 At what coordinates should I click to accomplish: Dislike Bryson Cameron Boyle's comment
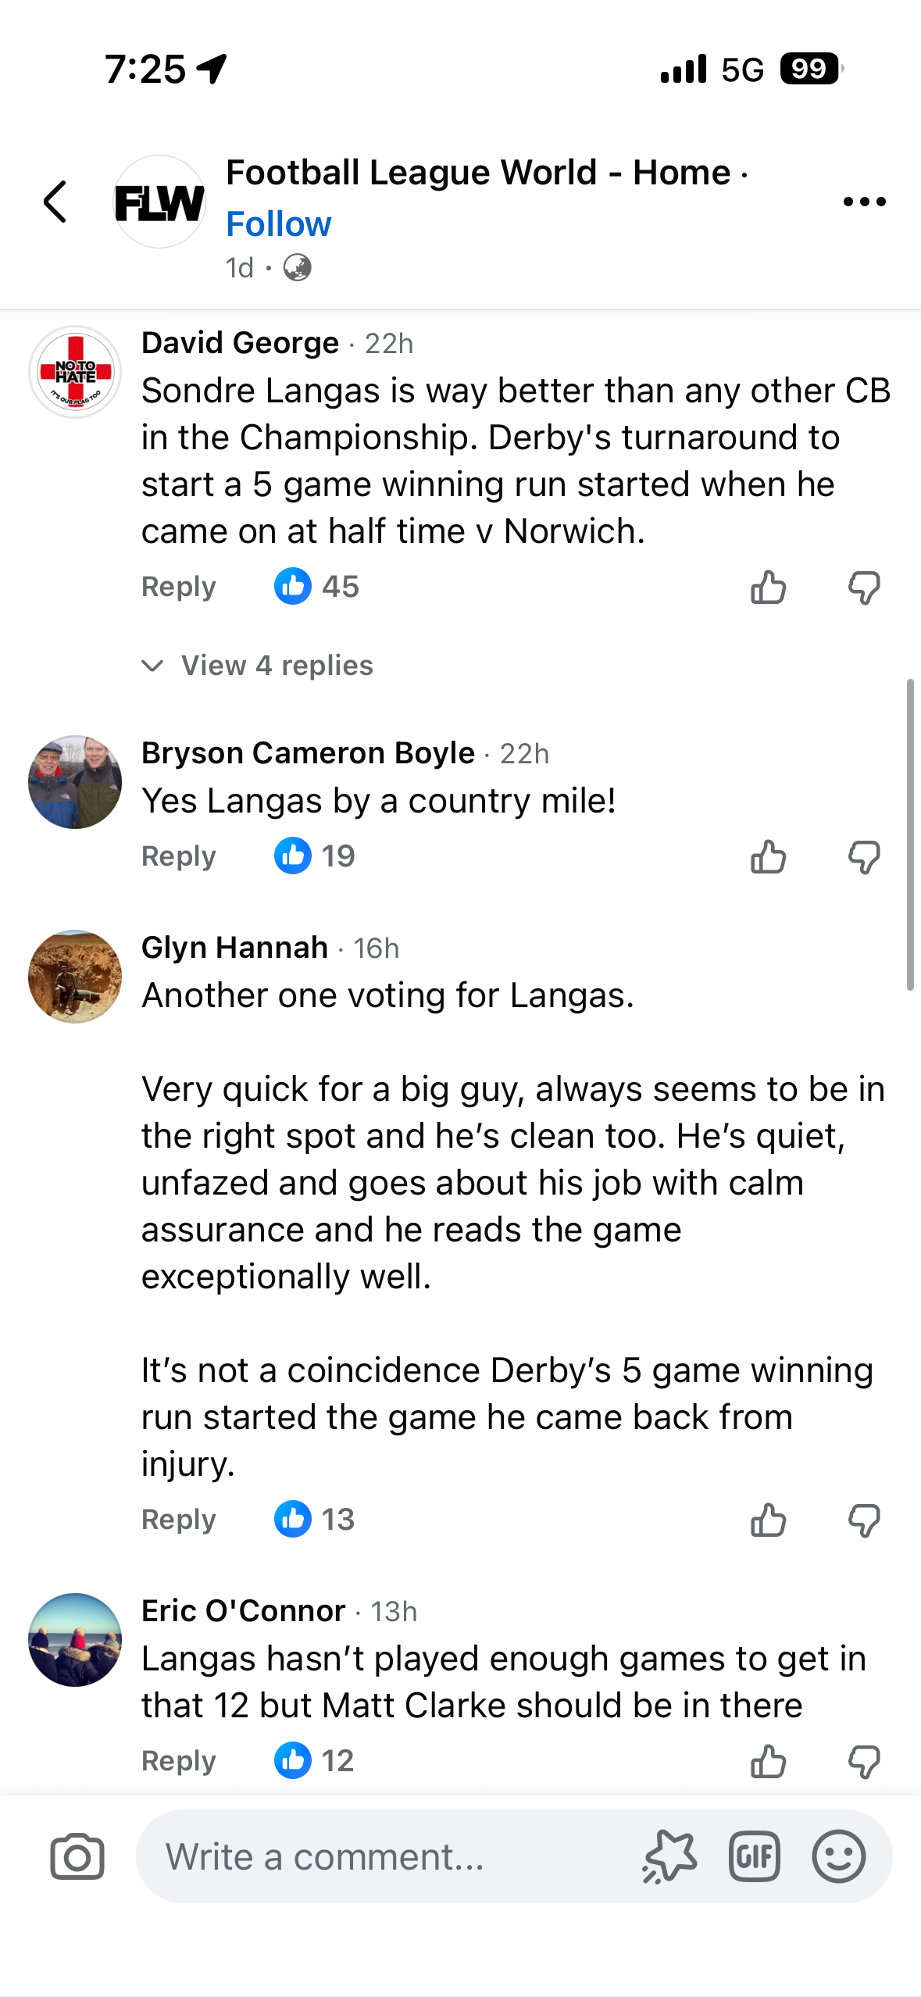pyautogui.click(x=864, y=858)
